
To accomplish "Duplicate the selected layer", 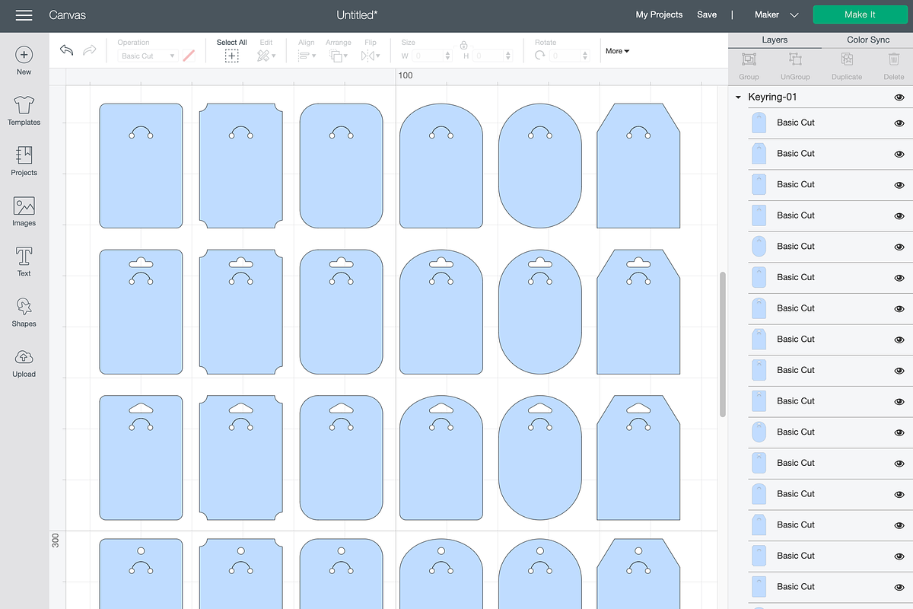I will 847,59.
